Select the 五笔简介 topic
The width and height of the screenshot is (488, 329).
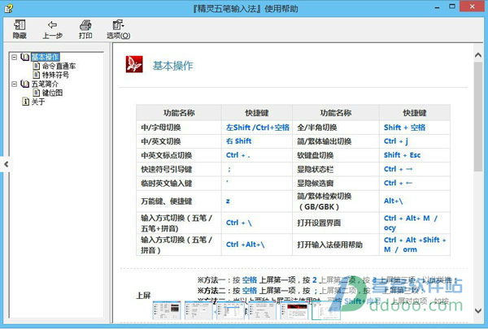pos(45,84)
